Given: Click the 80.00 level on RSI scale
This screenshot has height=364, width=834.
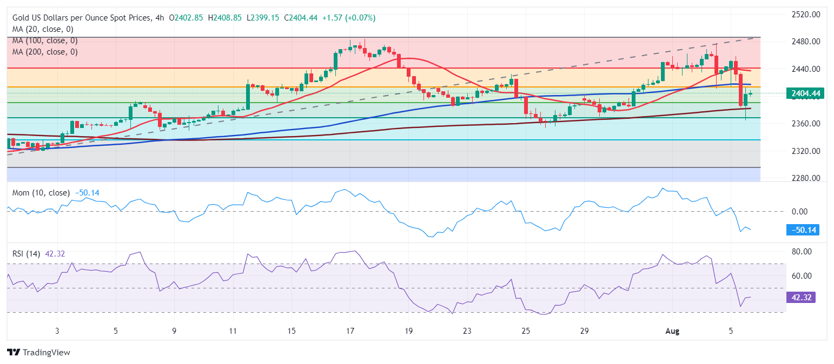Looking at the screenshot, I should [802, 252].
